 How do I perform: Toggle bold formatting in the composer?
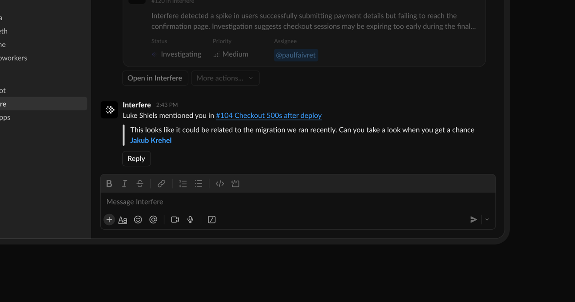(x=109, y=183)
